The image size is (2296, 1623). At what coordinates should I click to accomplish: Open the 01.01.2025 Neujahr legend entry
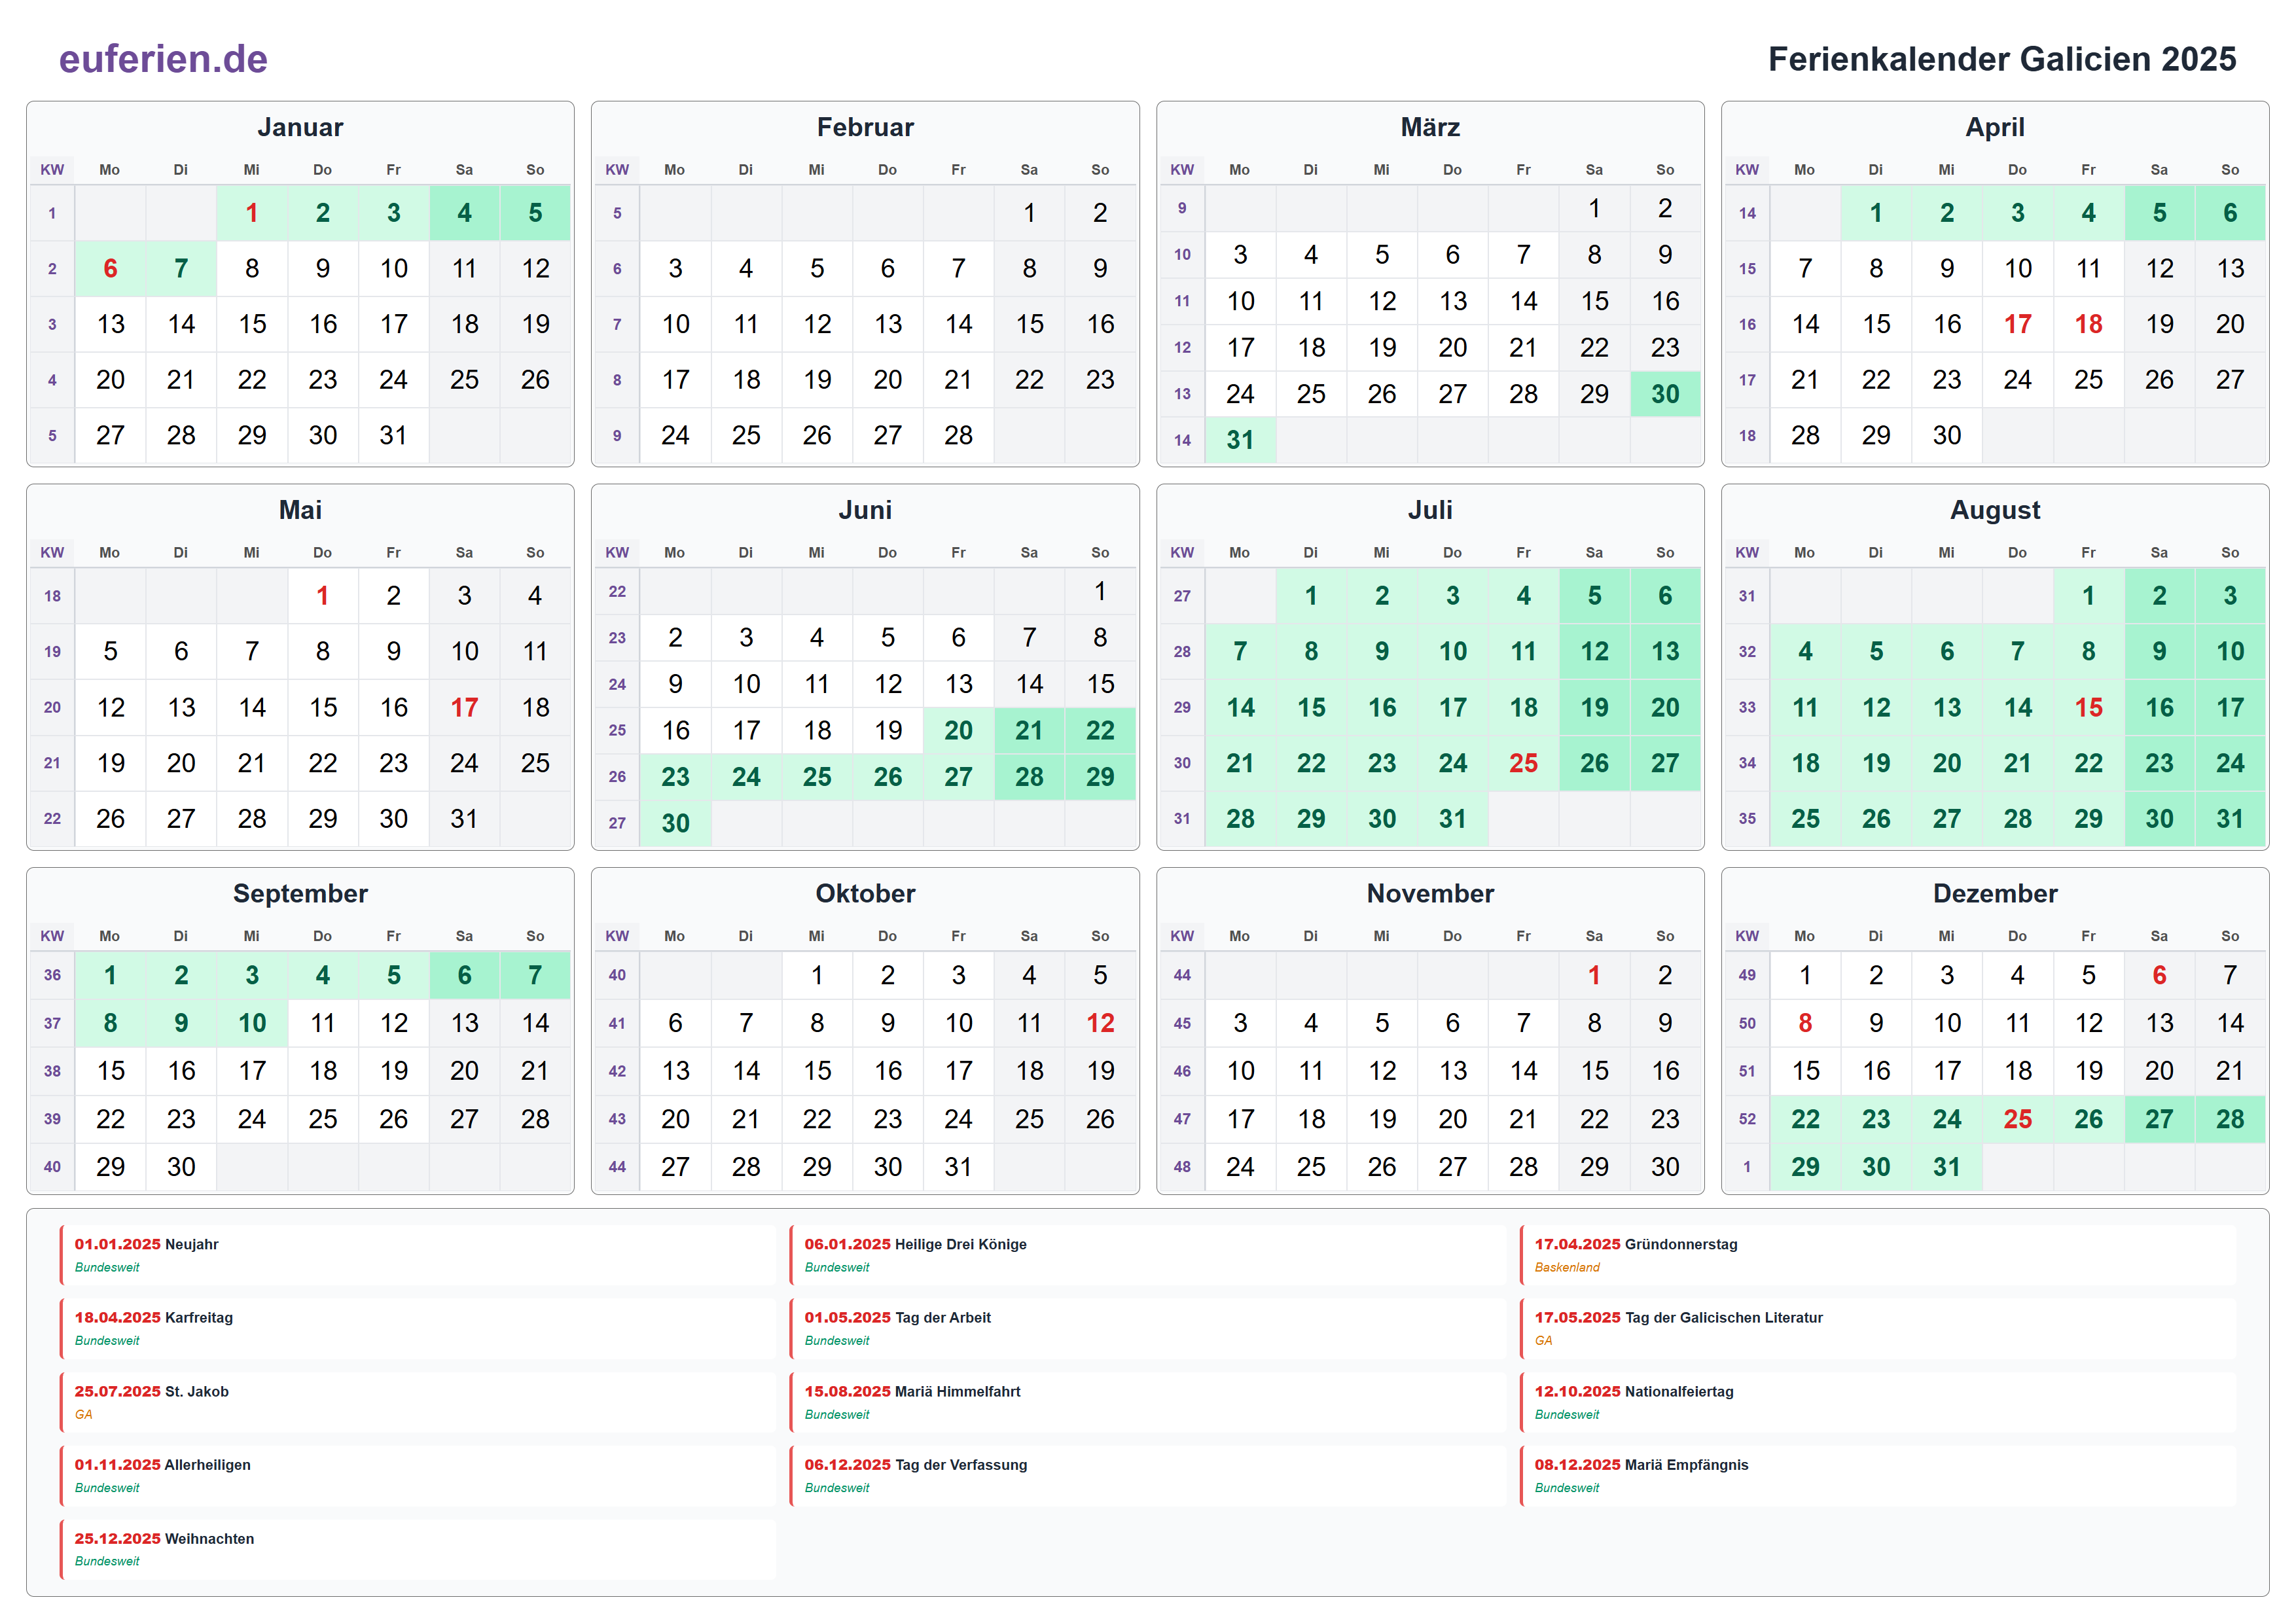[418, 1255]
